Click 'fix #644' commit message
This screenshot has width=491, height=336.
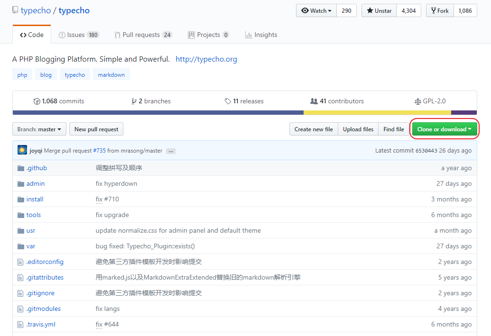coord(107,325)
